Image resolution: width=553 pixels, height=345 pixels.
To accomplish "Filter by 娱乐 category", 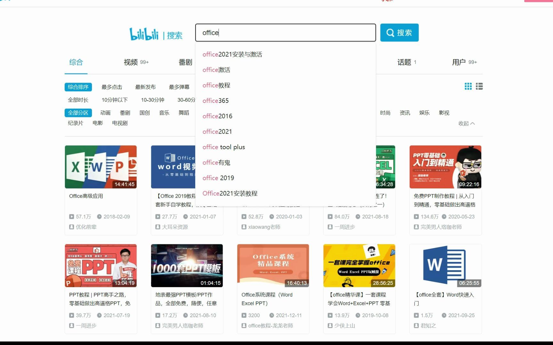I will (424, 113).
